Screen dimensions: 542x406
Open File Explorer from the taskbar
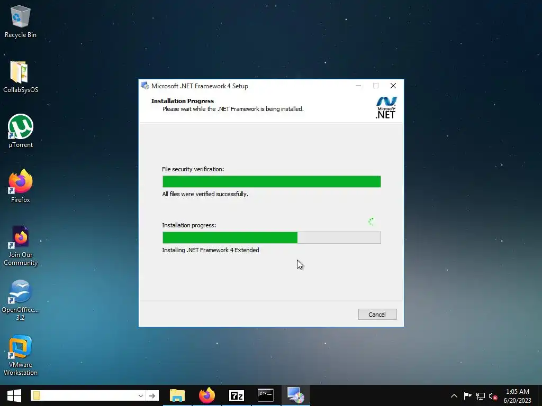[x=177, y=395]
